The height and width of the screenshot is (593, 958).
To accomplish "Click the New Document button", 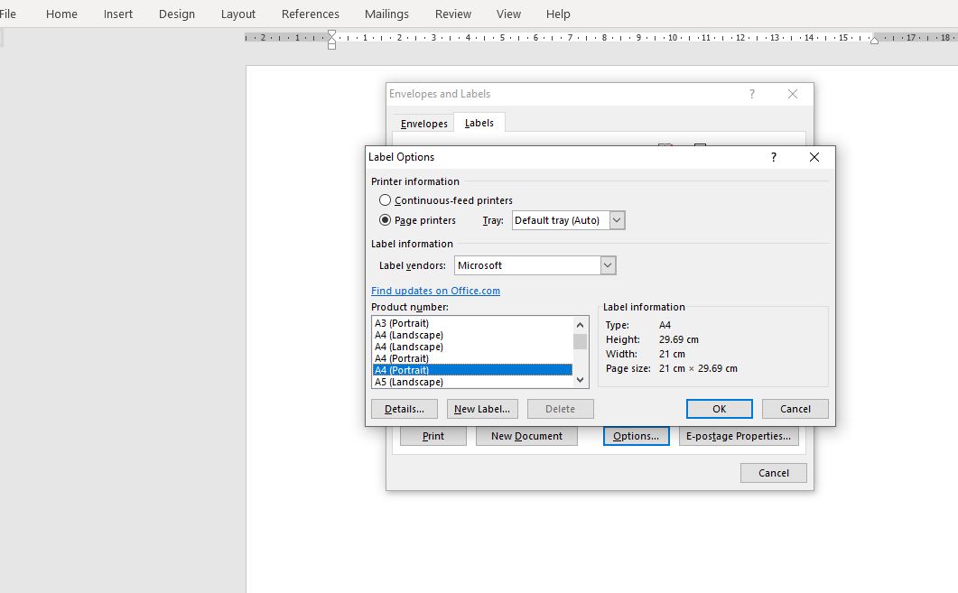I will pos(526,436).
